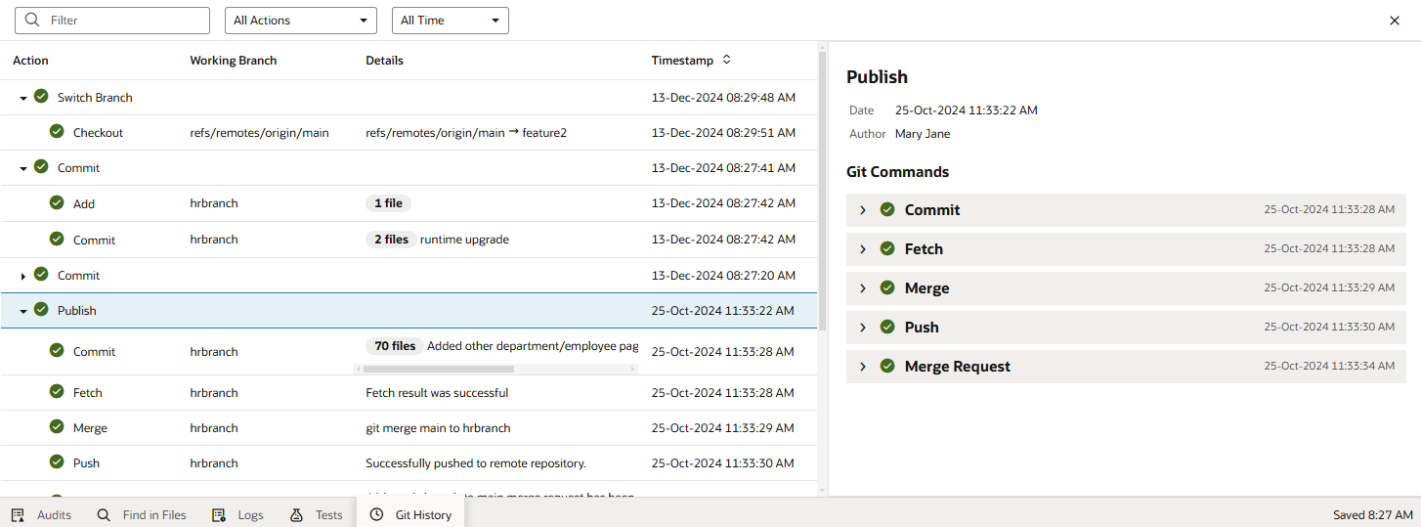Expand the Merge Request git command panel
Screen dimensions: 1421x527
pyautogui.click(x=863, y=367)
